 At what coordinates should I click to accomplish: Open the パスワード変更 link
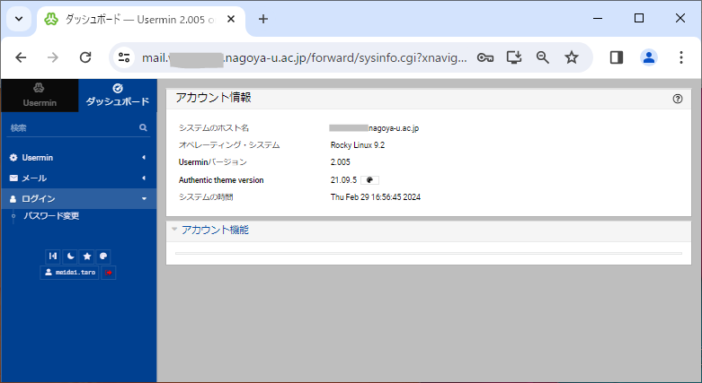tap(51, 216)
